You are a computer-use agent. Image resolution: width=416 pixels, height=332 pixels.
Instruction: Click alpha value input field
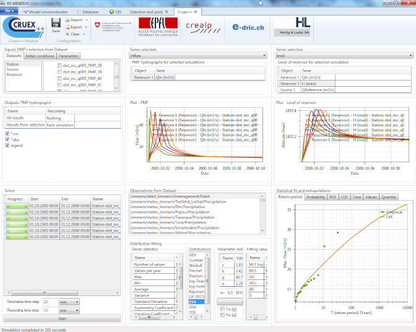tap(230, 293)
